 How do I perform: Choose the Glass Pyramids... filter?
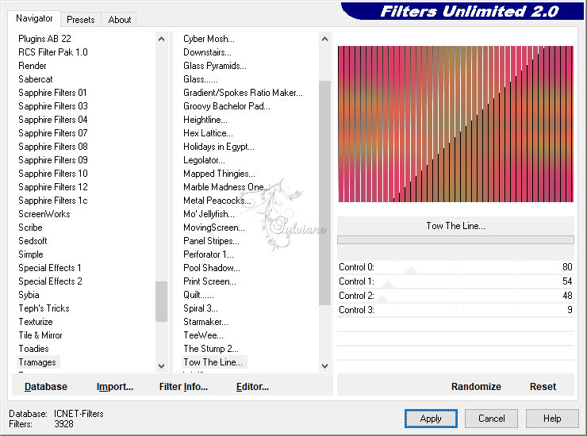[215, 66]
